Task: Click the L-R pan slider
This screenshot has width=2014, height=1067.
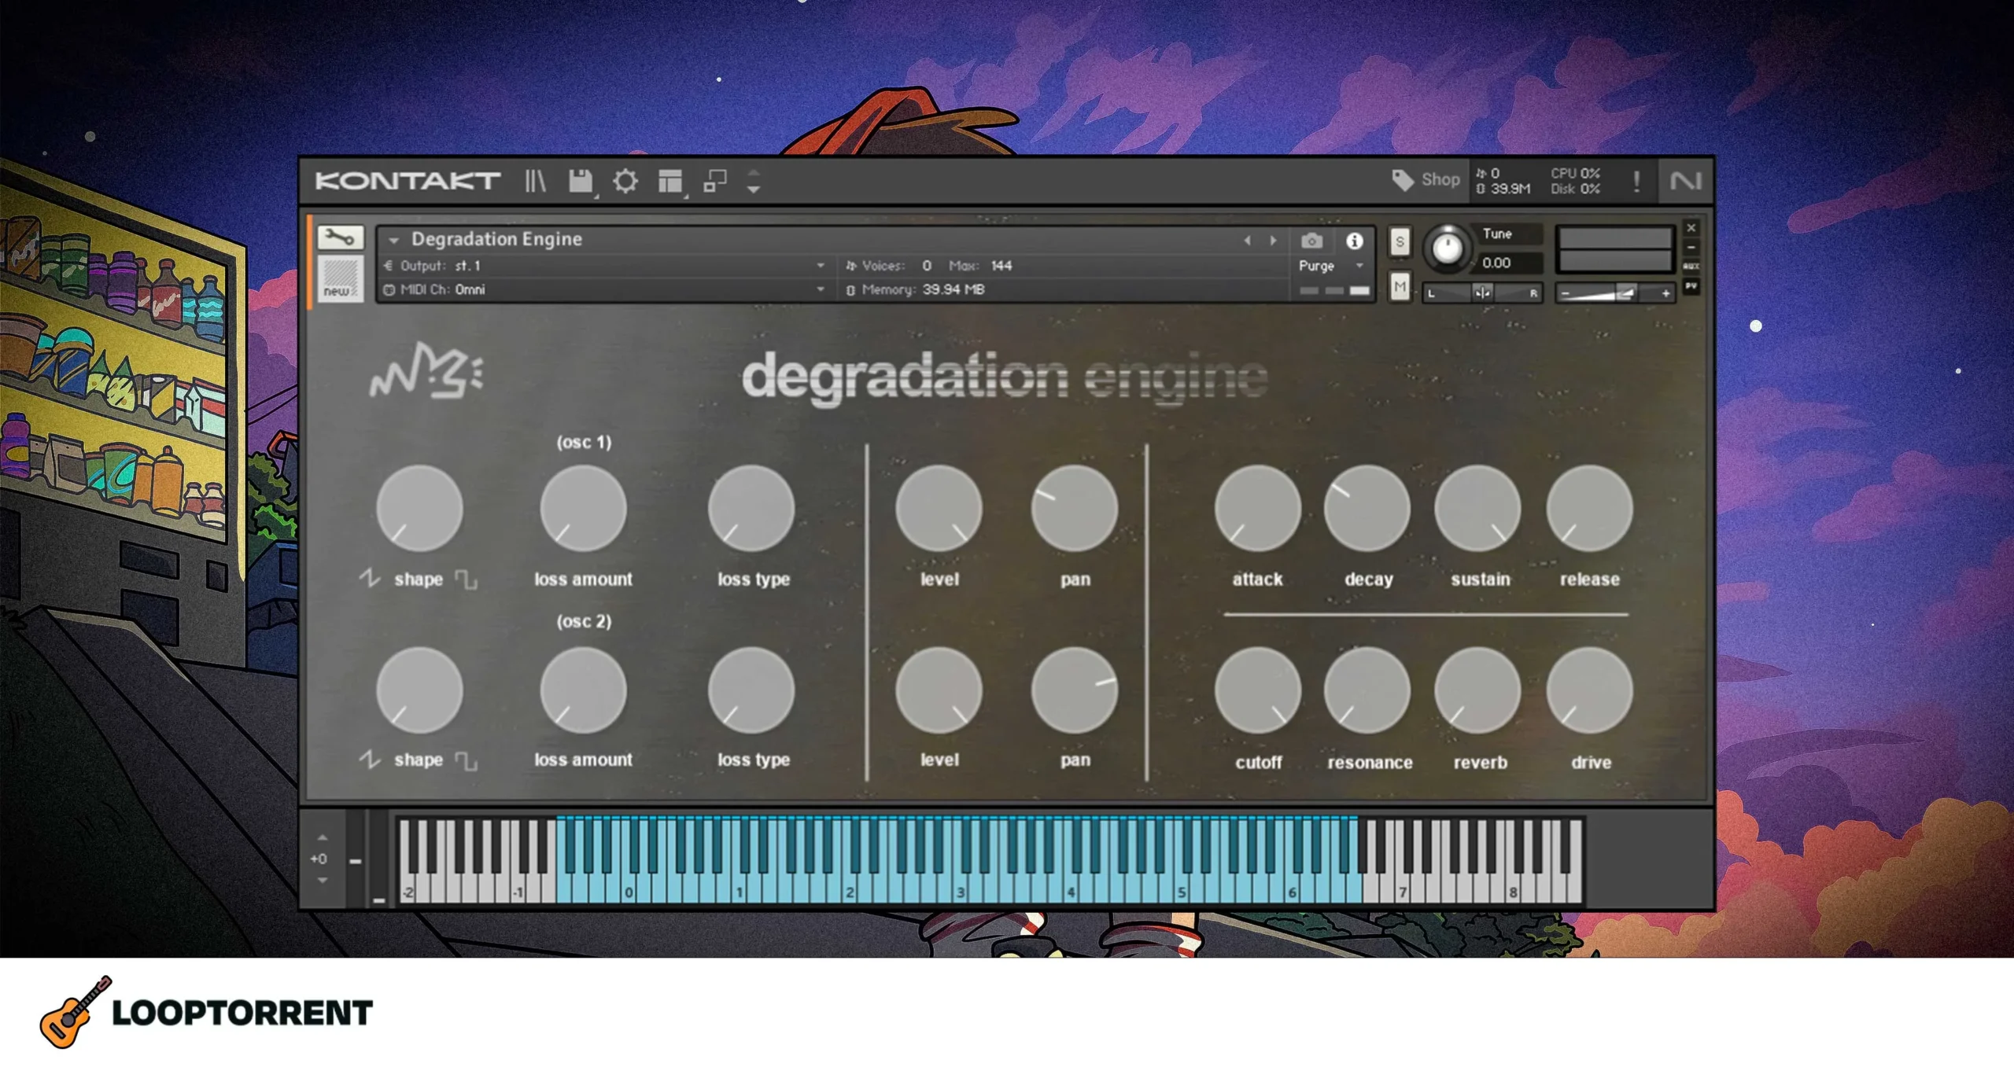Action: [x=1482, y=293]
